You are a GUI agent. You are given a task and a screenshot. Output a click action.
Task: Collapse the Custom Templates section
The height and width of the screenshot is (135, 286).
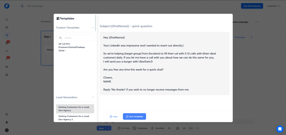pyautogui.click(x=93, y=27)
